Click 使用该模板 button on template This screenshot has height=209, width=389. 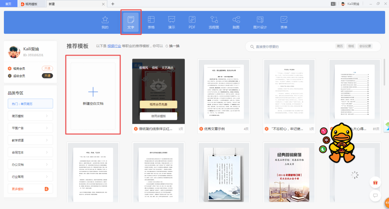pyautogui.click(x=158, y=116)
